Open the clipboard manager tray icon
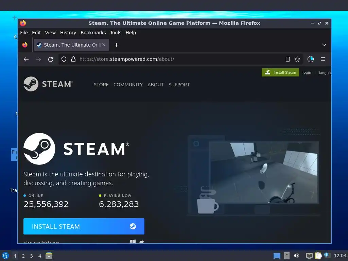Screen dimensions: 348x261 pyautogui.click(x=318, y=256)
